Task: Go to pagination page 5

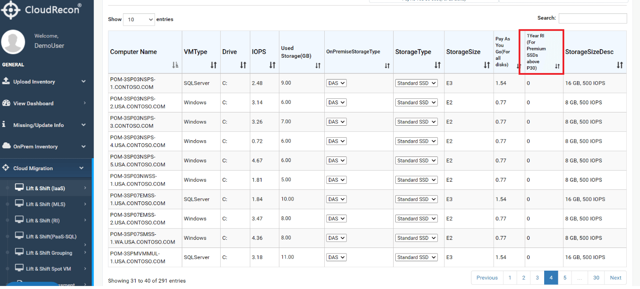Action: 565,277
